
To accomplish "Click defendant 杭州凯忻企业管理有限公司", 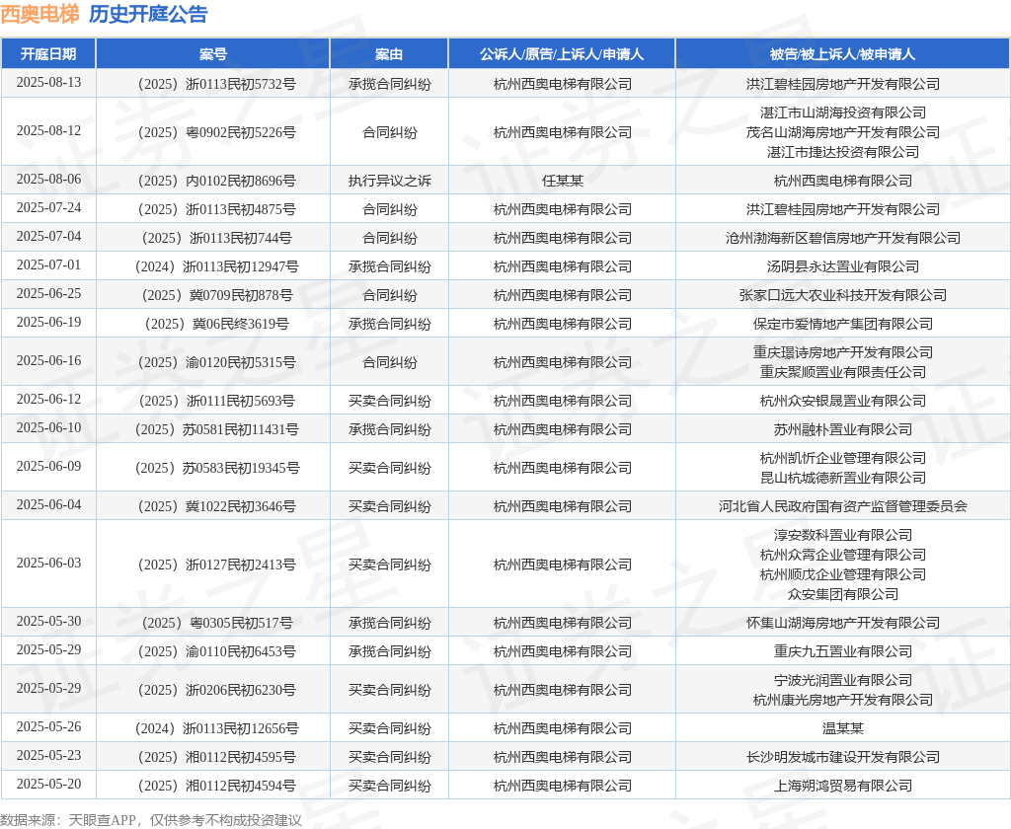I will tap(843, 458).
